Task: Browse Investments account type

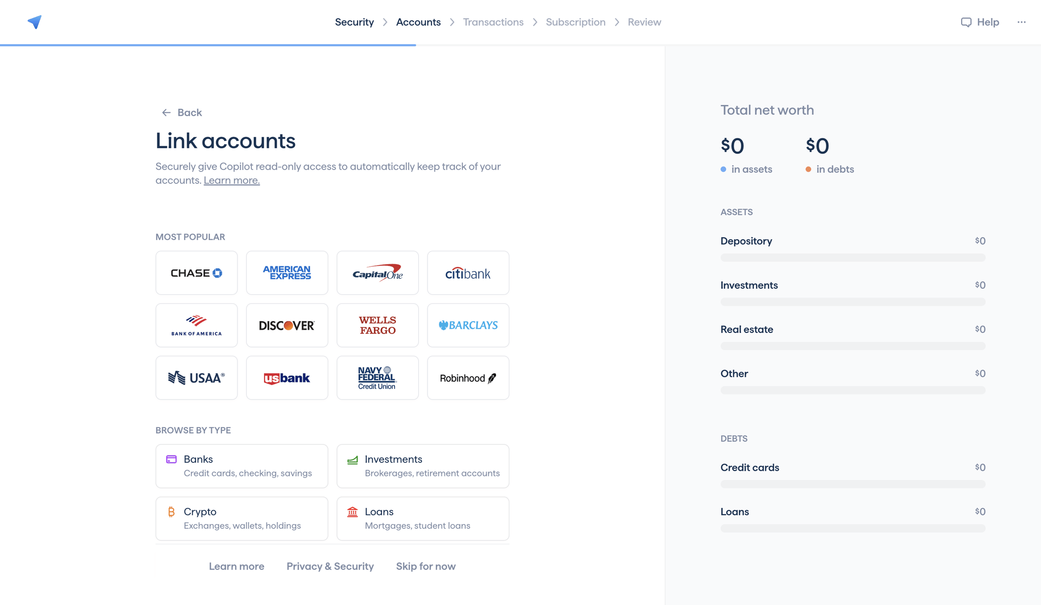Action: pos(423,466)
